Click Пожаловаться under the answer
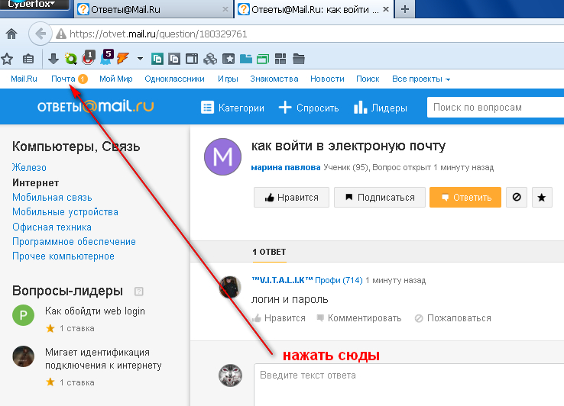564x406 pixels. (x=453, y=318)
